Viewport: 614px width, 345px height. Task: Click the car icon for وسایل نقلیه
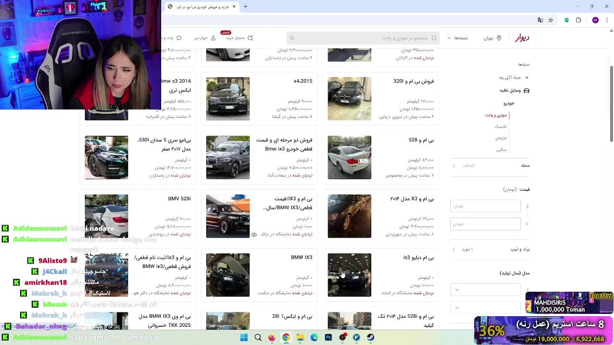[526, 90]
